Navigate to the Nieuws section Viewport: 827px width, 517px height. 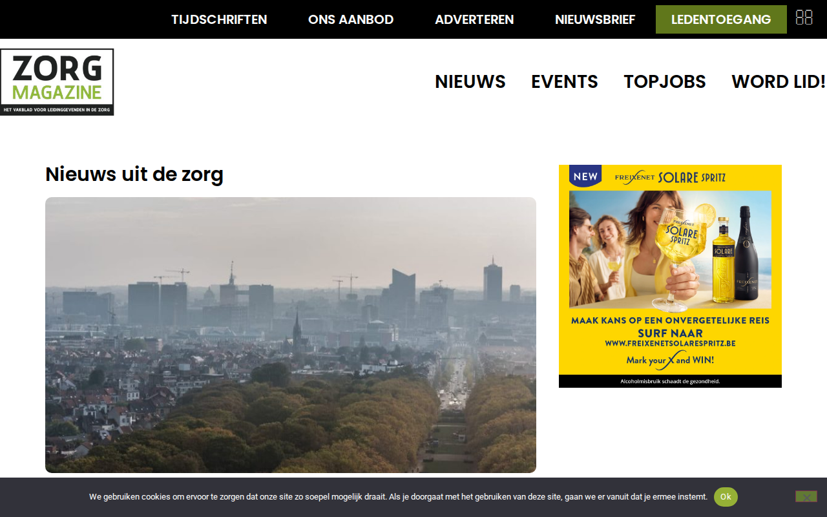tap(470, 82)
